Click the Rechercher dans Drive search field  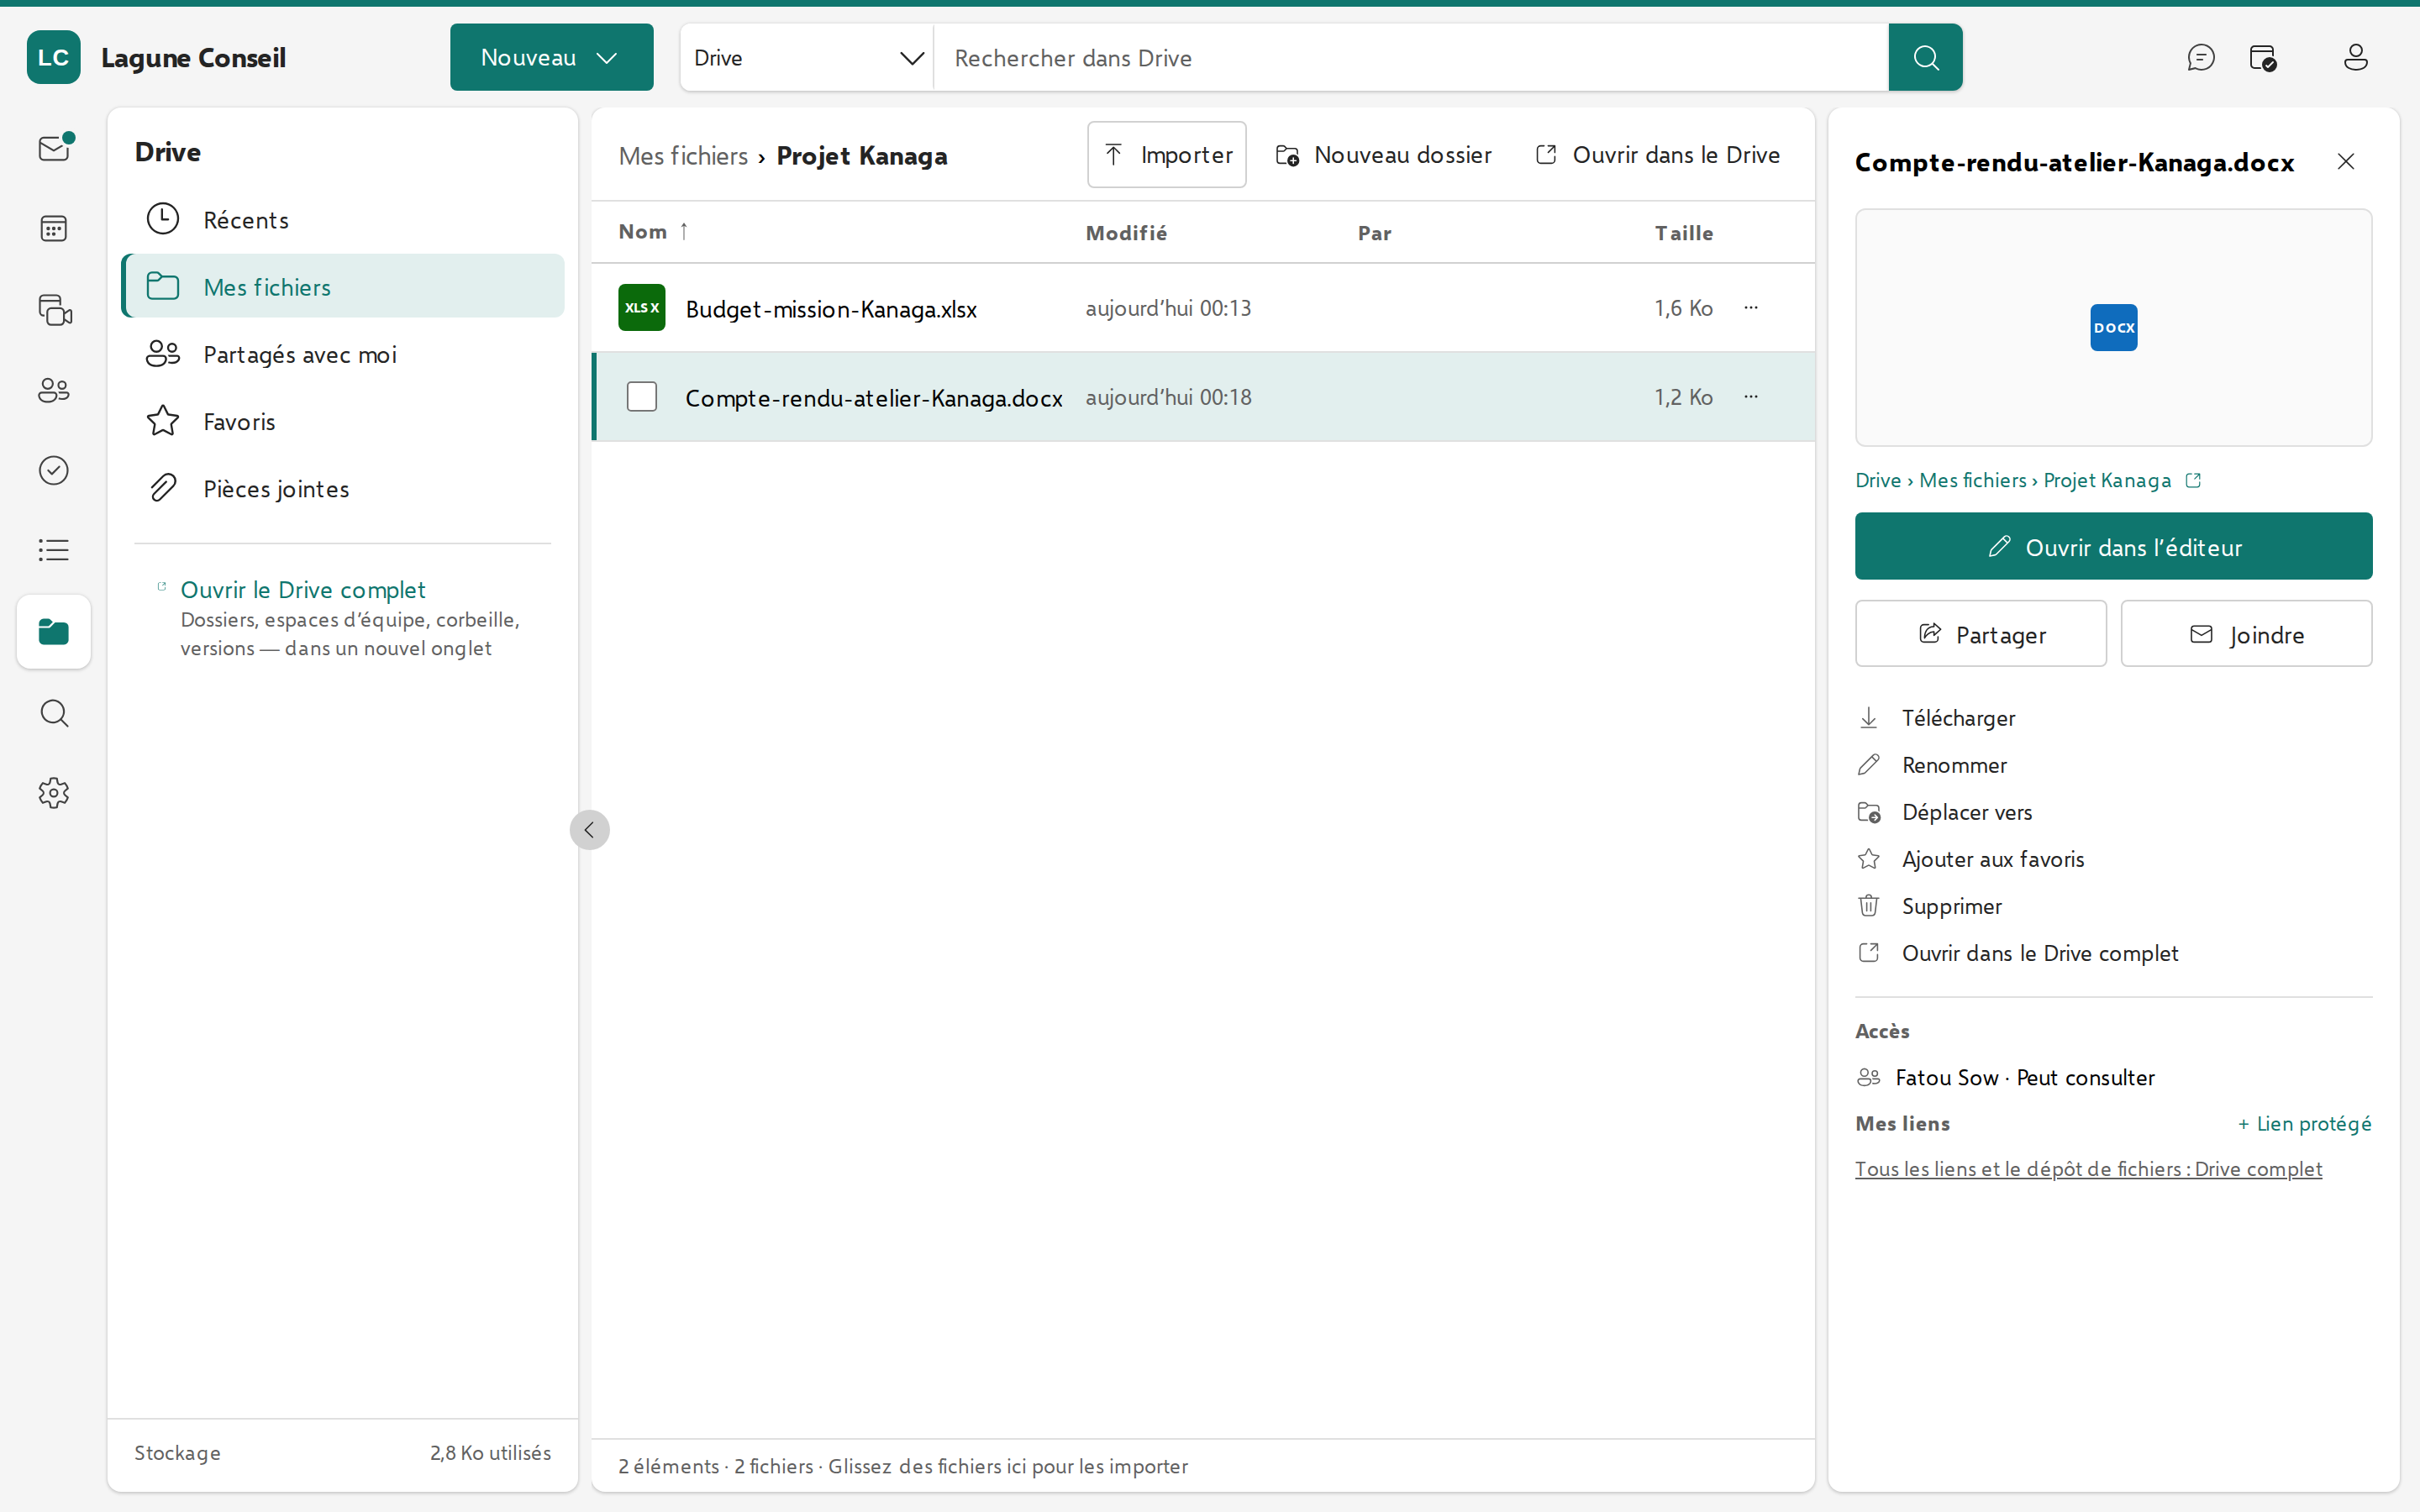[x=1410, y=58]
